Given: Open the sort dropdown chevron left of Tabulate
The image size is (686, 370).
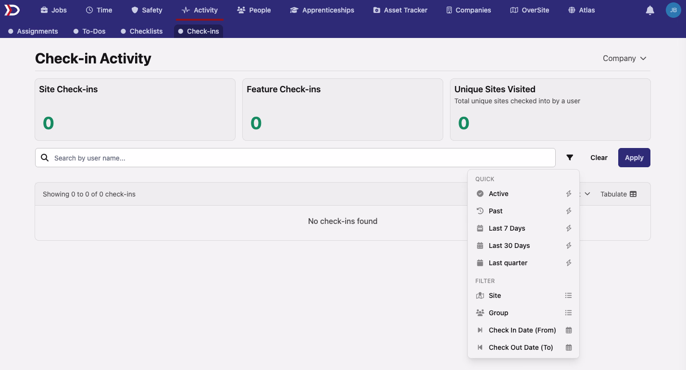Looking at the screenshot, I should [587, 194].
